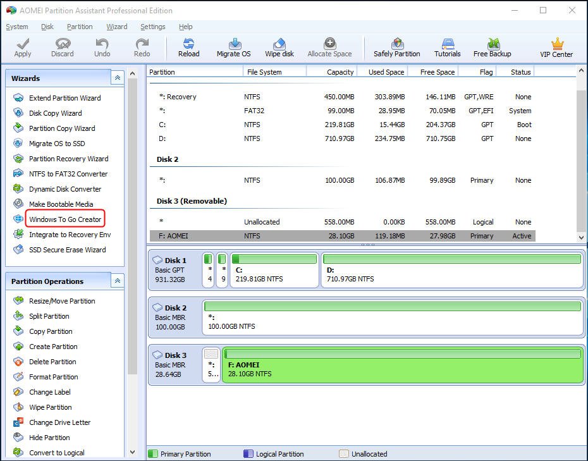This screenshot has width=588, height=461.
Task: Open the Tutorials toolbar icon
Action: click(x=447, y=47)
